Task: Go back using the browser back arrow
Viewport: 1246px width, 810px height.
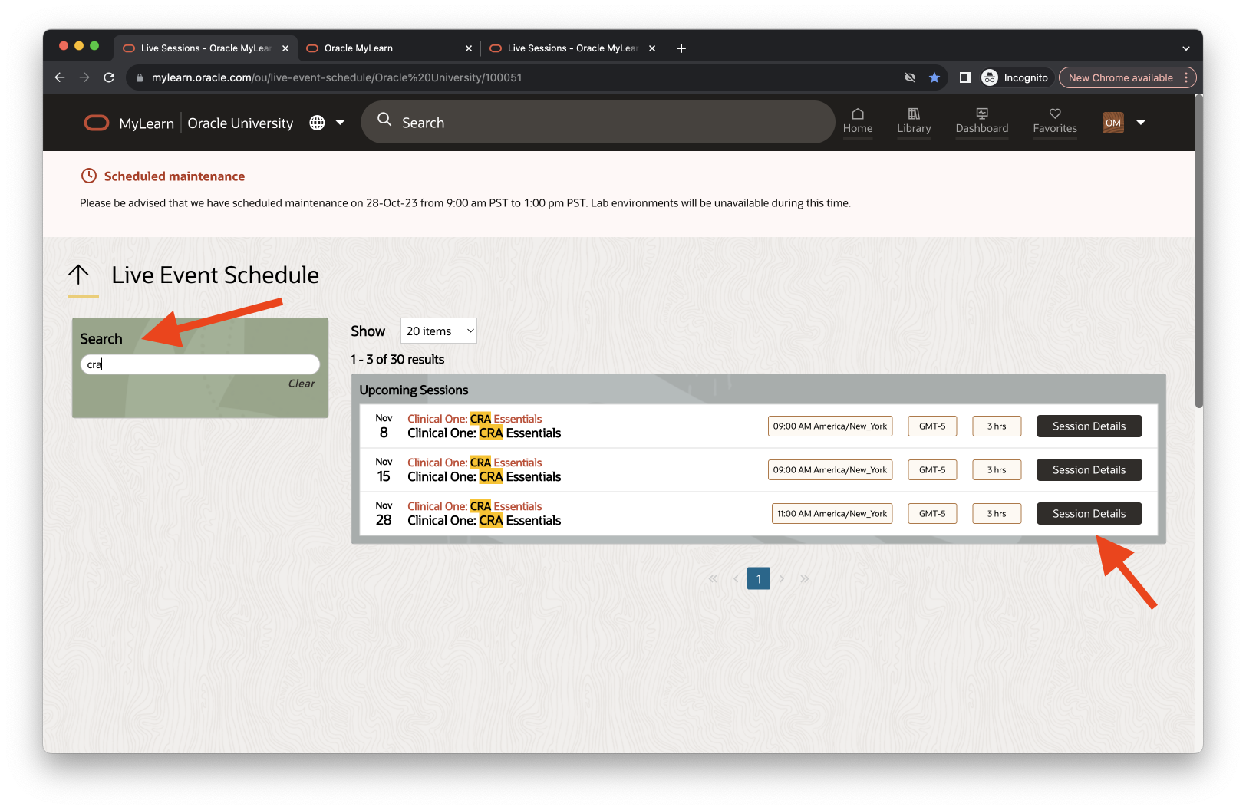Action: tap(60, 77)
